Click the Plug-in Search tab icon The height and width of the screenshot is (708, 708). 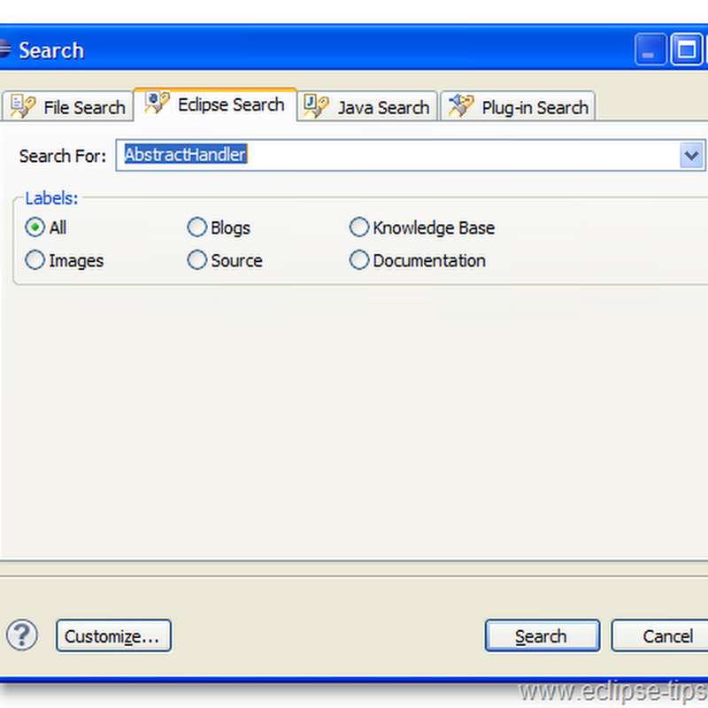click(x=459, y=106)
